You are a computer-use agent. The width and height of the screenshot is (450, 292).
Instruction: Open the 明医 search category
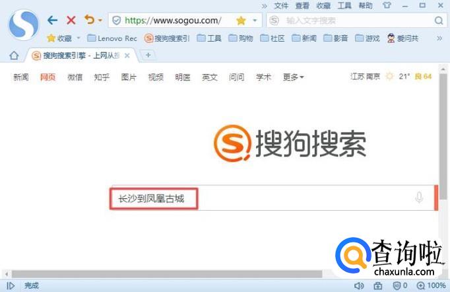point(183,77)
